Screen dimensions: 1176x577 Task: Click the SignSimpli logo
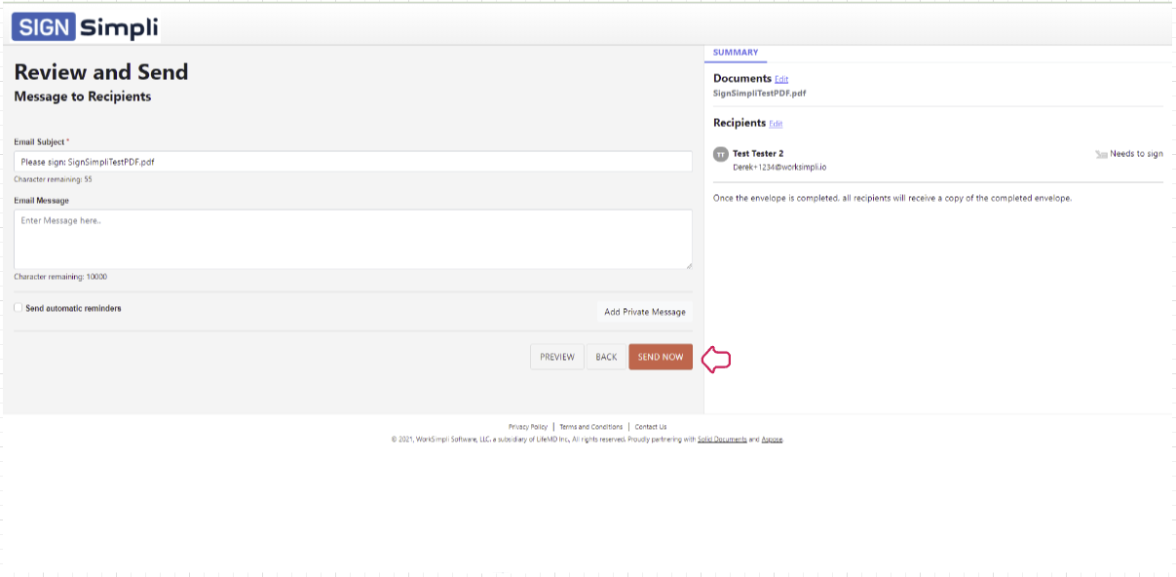tap(86, 27)
